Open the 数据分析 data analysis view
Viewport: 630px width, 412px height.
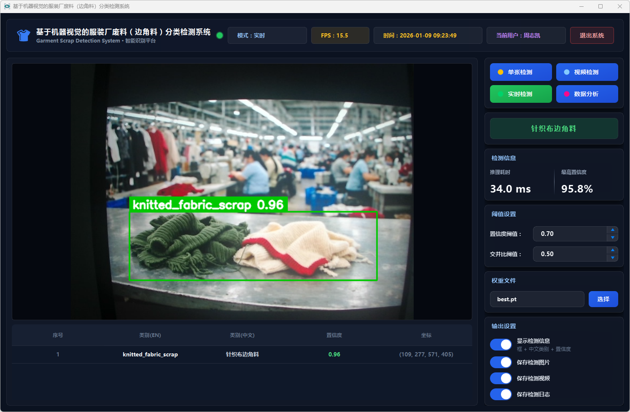click(587, 94)
